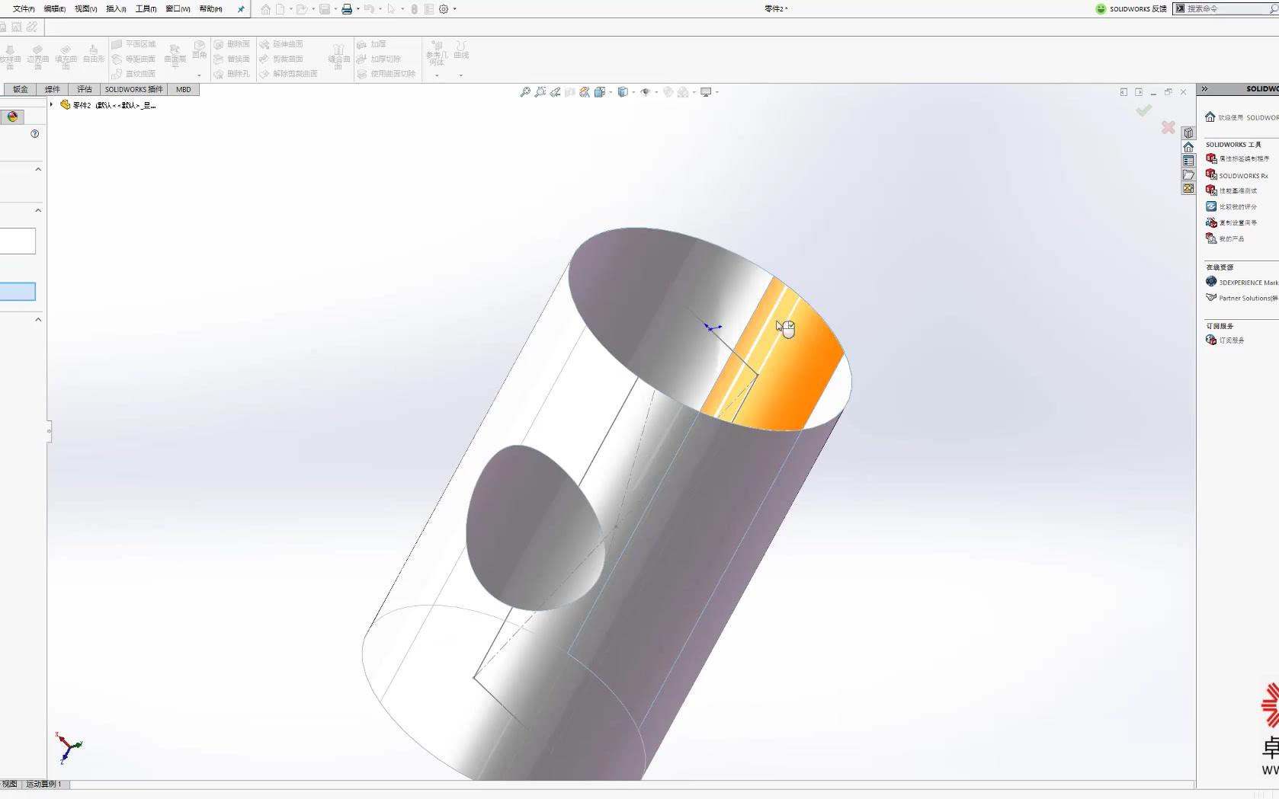Switch to the 运动算例1 tab at bottom

(43, 784)
